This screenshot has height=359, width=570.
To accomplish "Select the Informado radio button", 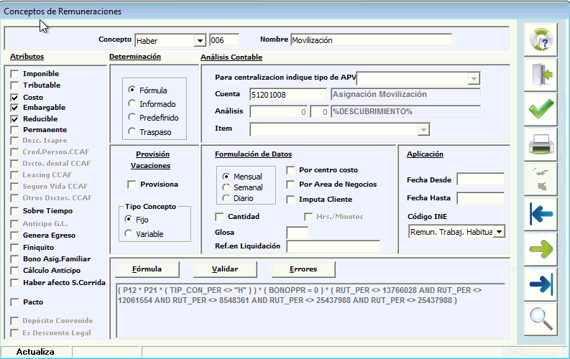I will click(132, 104).
